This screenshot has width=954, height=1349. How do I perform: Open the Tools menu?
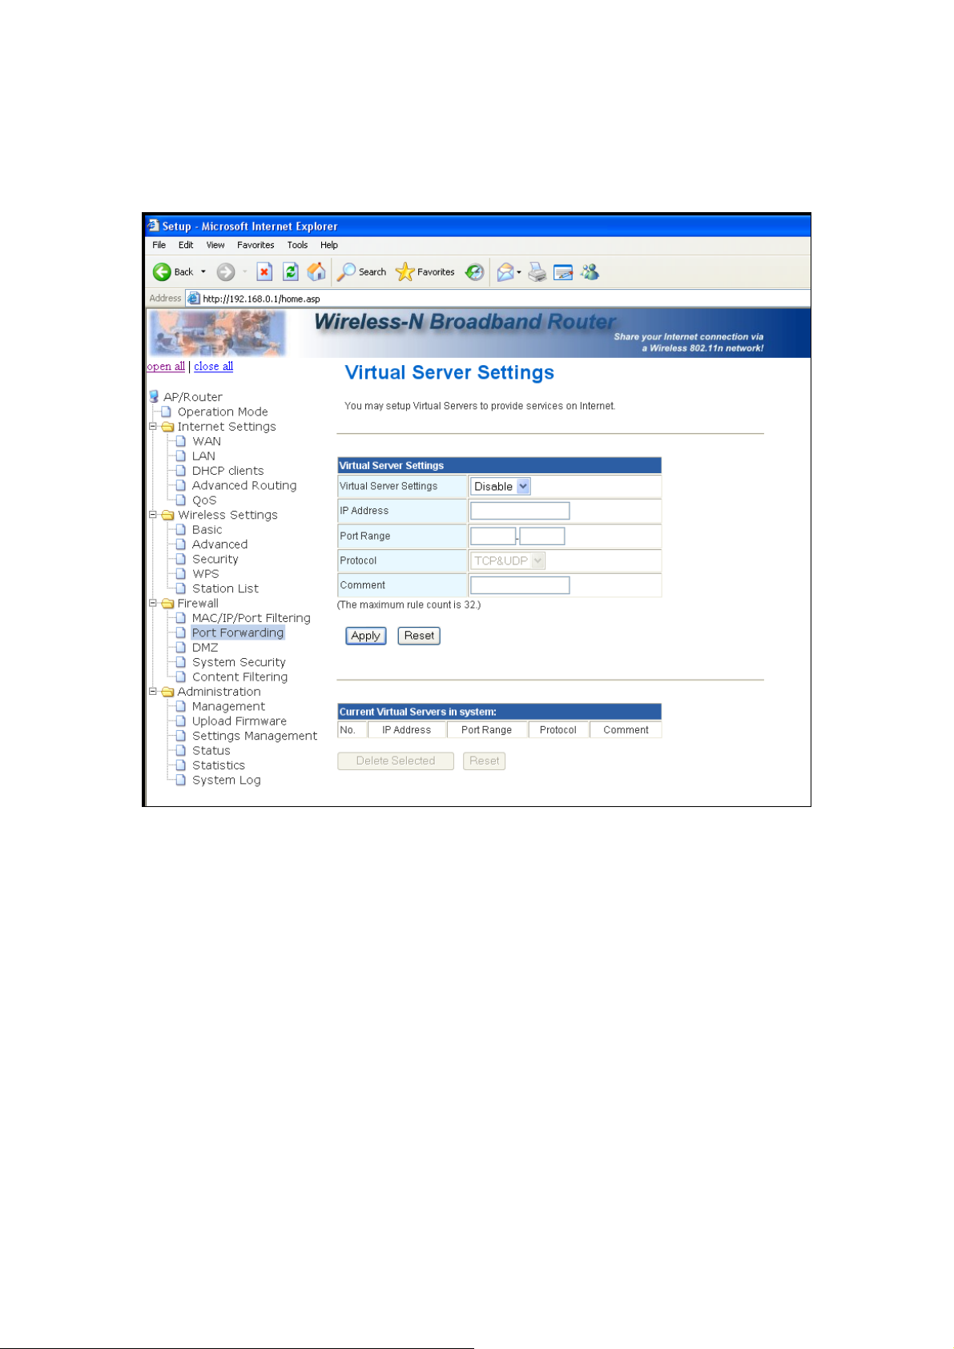pyautogui.click(x=297, y=245)
